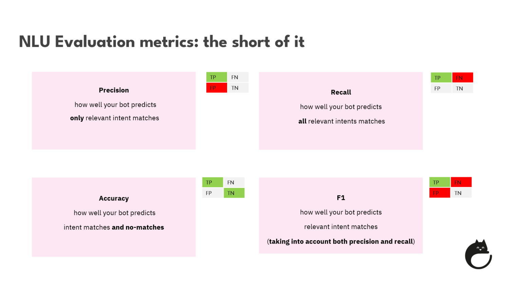
Task: Click the gray TN cell beside Precision
Action: pyautogui.click(x=238, y=88)
